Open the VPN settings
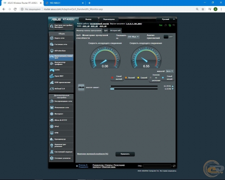Image resolution: width=225 pixels, height=180 pixels. pyautogui.click(x=61, y=133)
